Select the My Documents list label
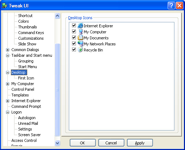Image resolution: width=185 pixels, height=150 pixels. pyautogui.click(x=96, y=38)
